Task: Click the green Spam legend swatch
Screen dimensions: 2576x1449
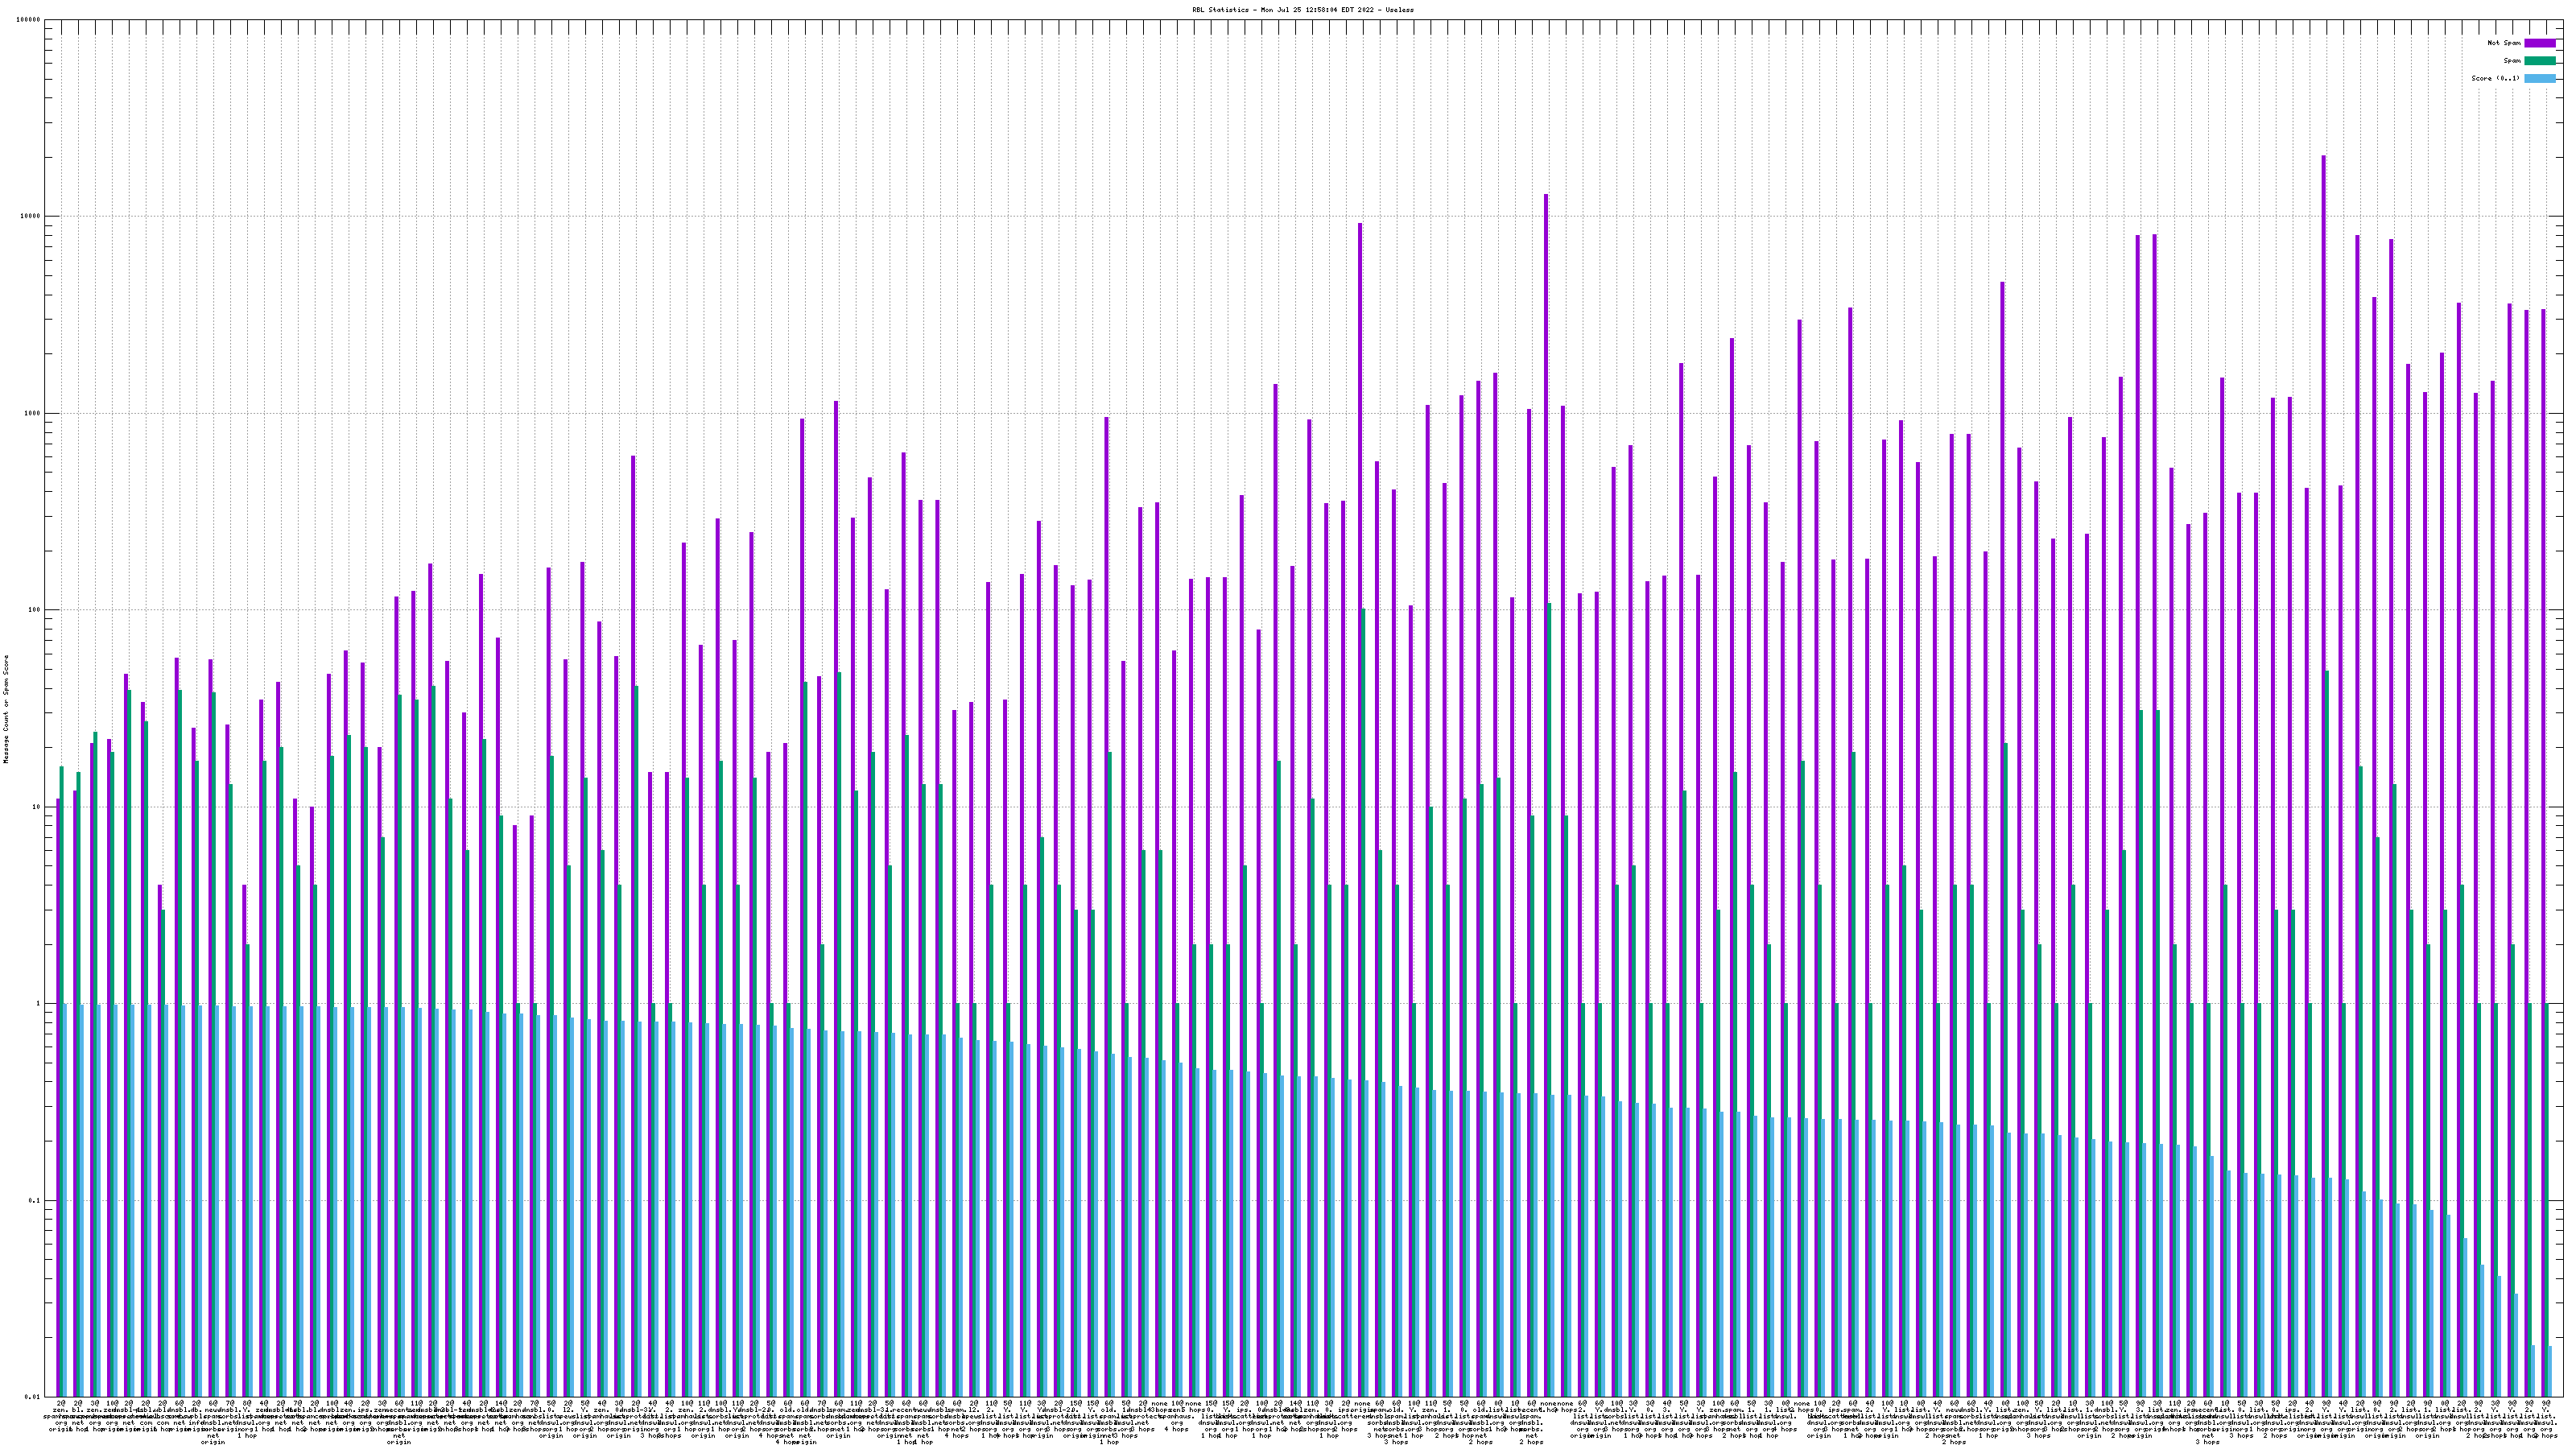Action: (x=2539, y=61)
